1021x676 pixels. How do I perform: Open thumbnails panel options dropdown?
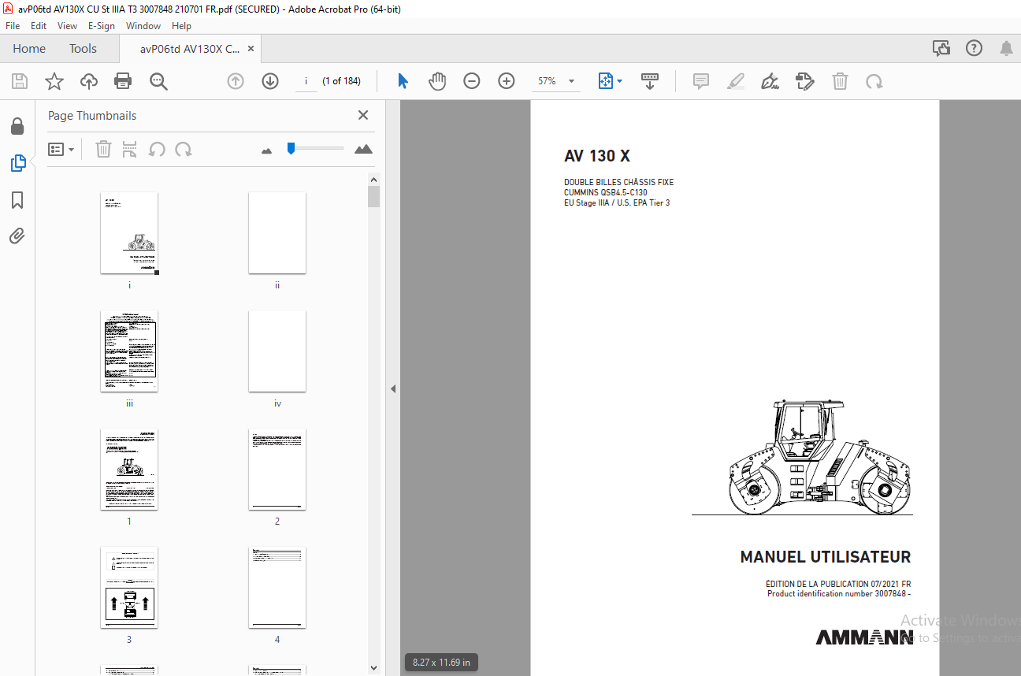coord(61,149)
